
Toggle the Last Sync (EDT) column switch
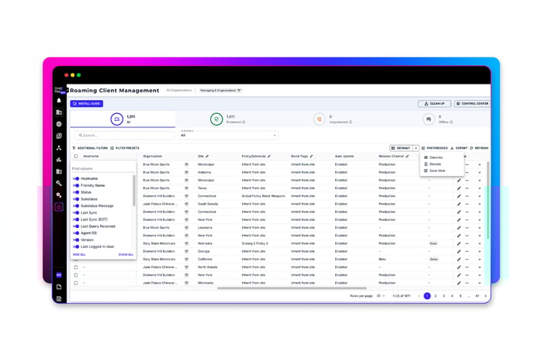[x=76, y=219]
